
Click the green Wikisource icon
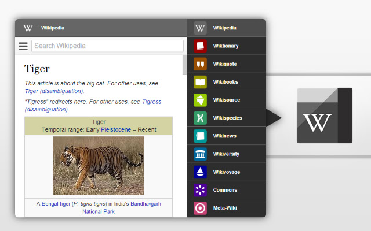point(200,100)
